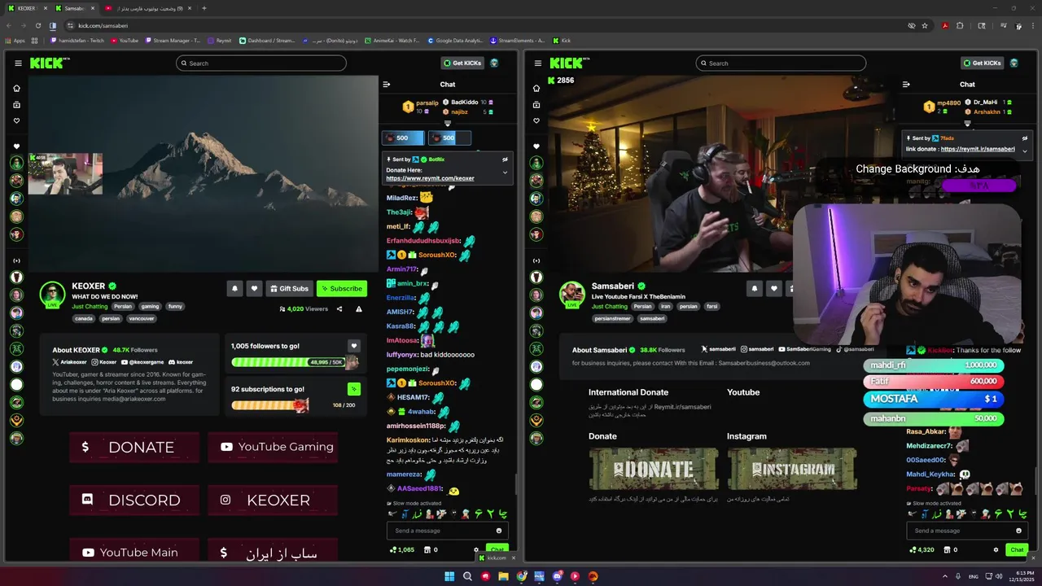The width and height of the screenshot is (1042, 586).
Task: Open chat settings gear in right chat
Action: [996, 549]
